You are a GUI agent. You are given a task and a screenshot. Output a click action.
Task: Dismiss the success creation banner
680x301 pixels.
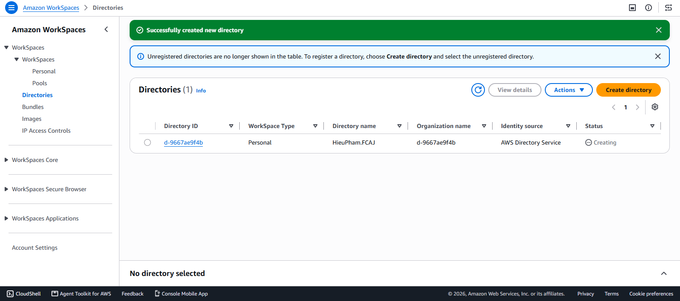point(659,30)
